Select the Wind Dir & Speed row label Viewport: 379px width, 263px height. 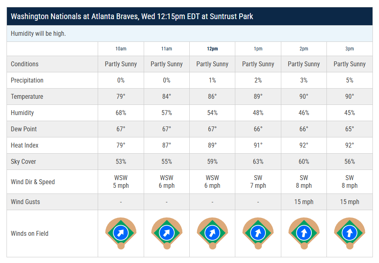[x=33, y=182]
